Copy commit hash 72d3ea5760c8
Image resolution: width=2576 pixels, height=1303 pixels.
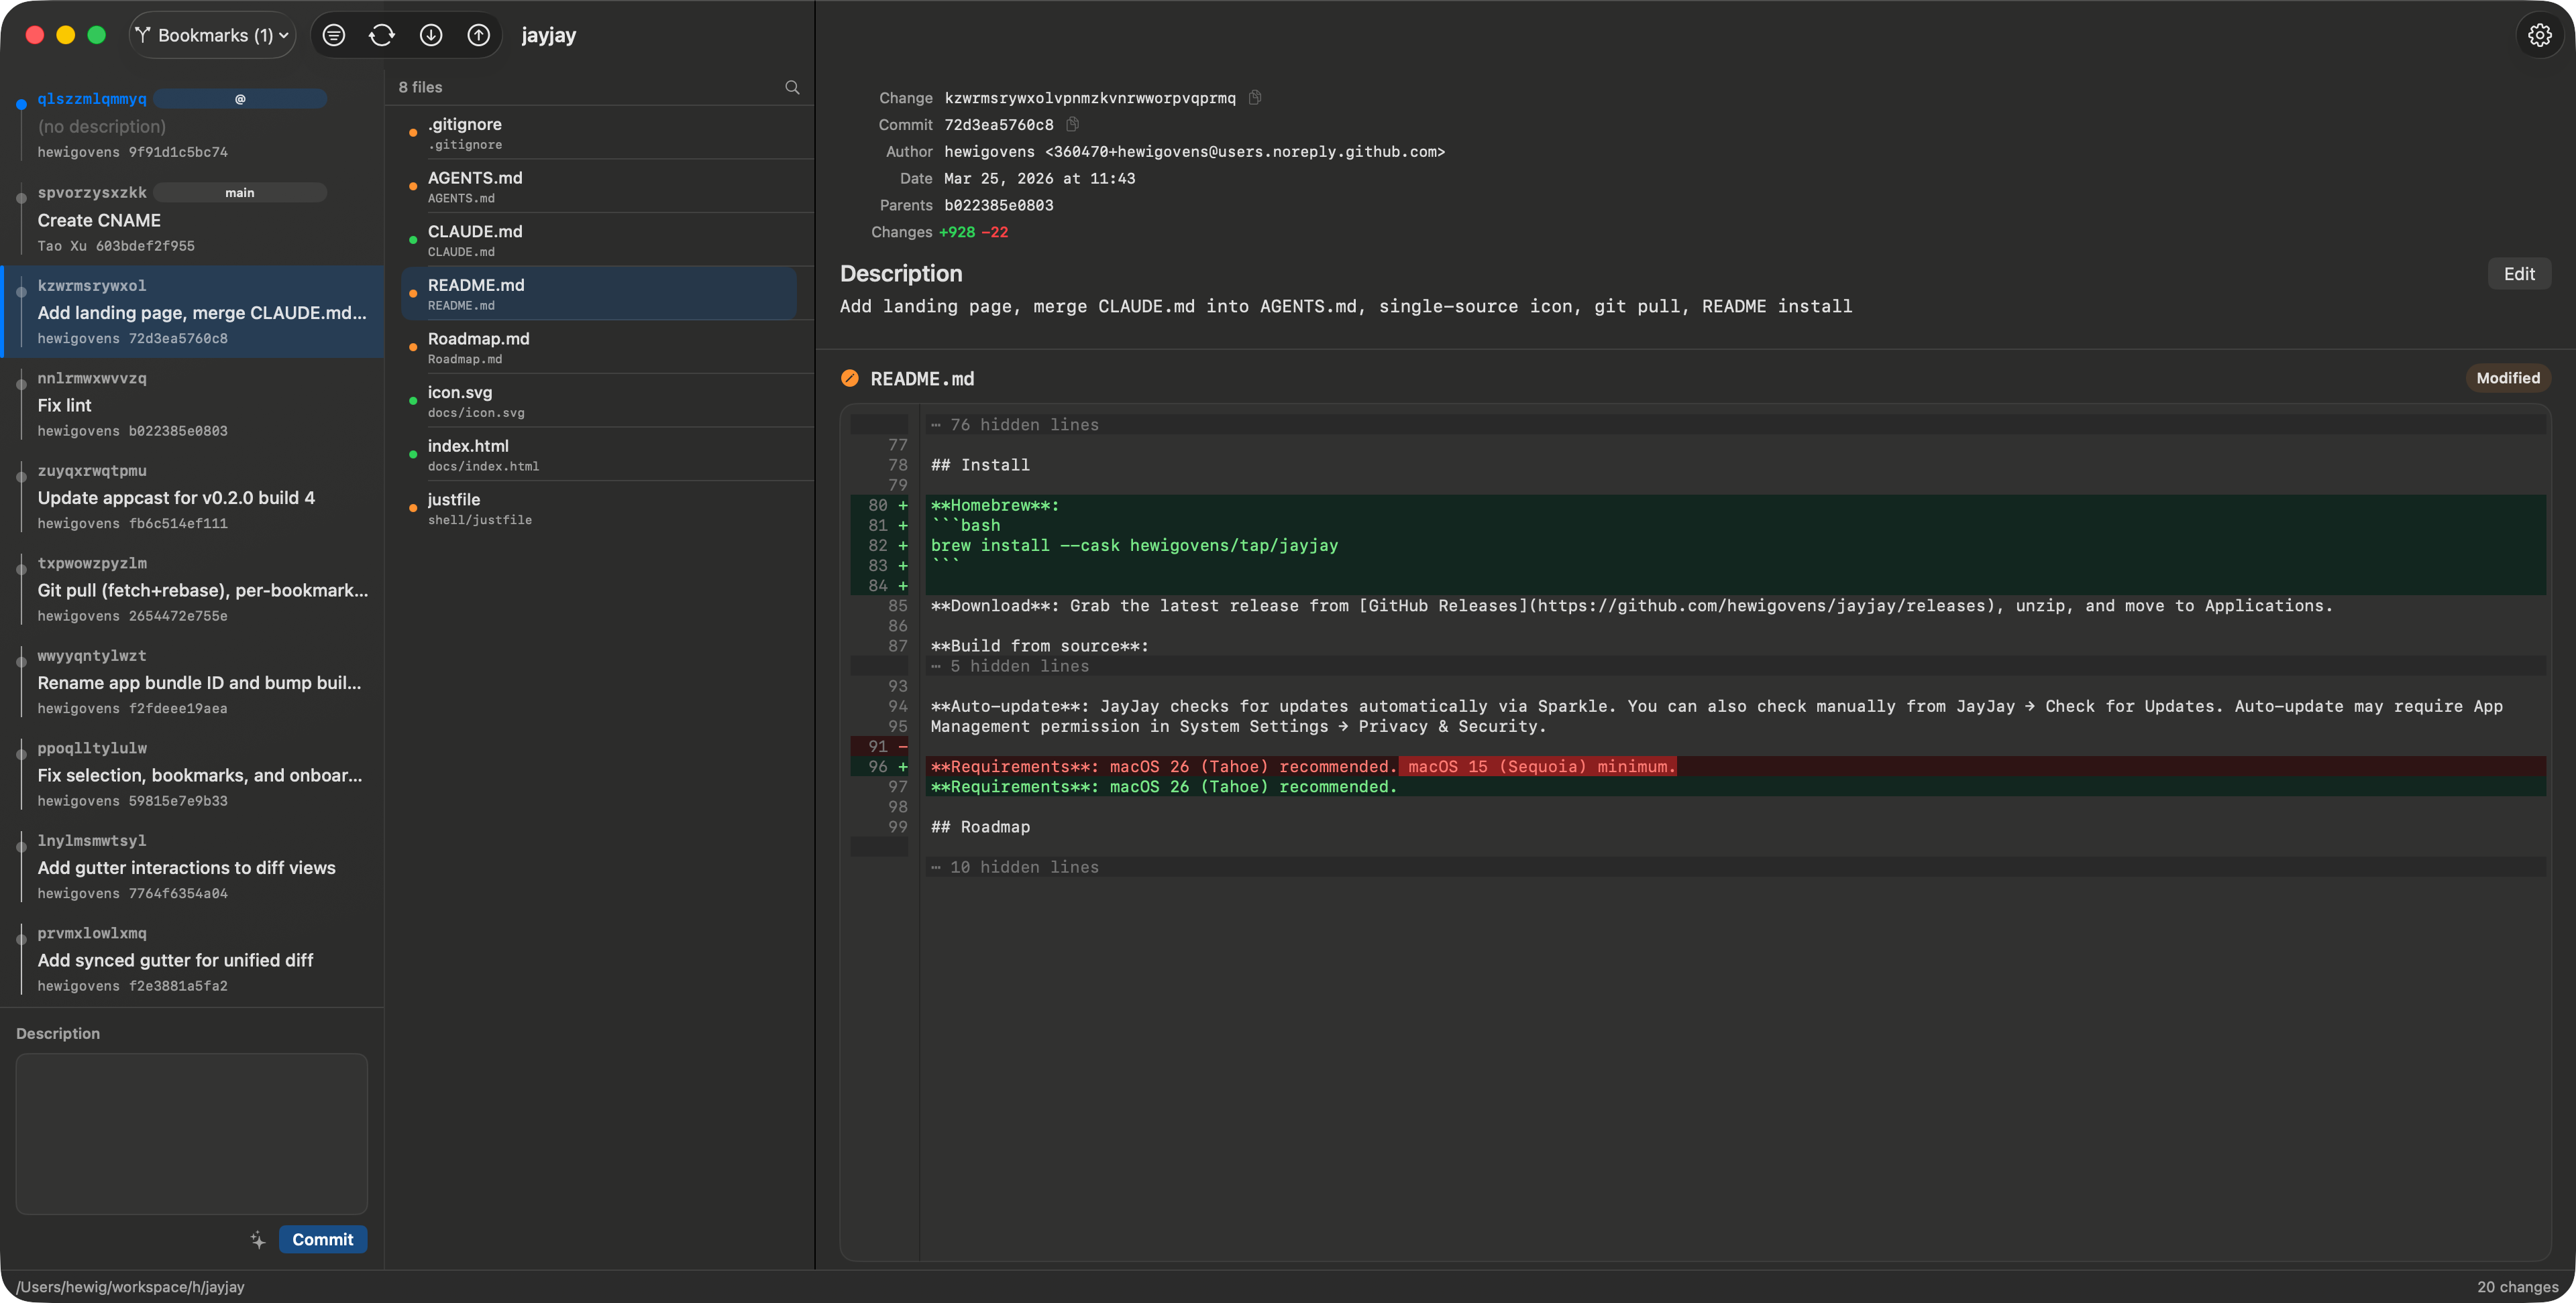pos(1073,124)
